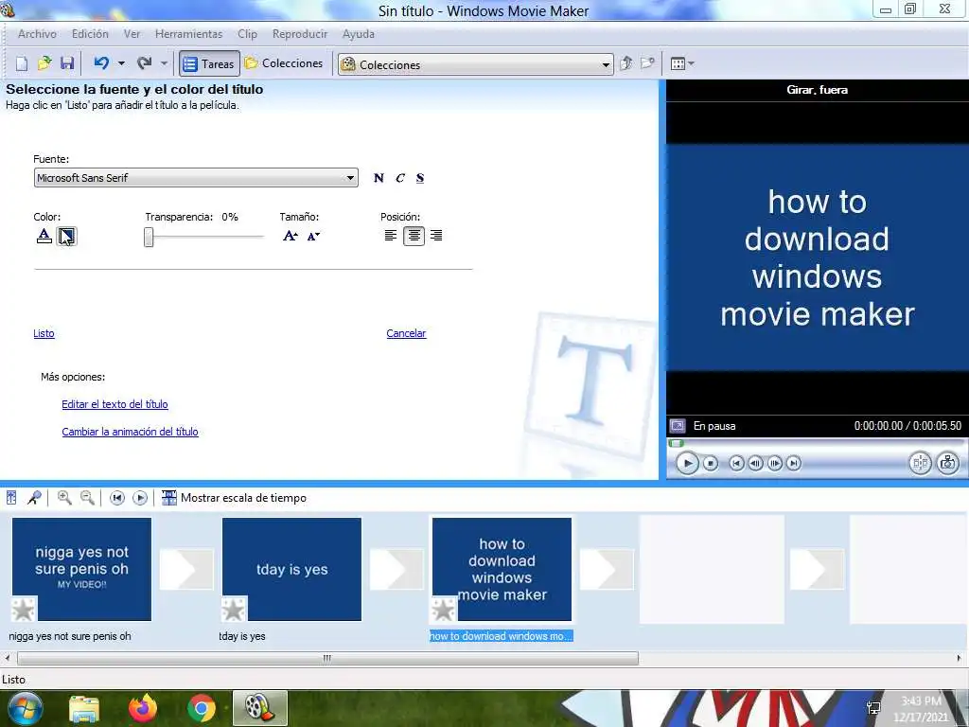
Task: Narrate timeline with the microphone icon
Action: [34, 498]
